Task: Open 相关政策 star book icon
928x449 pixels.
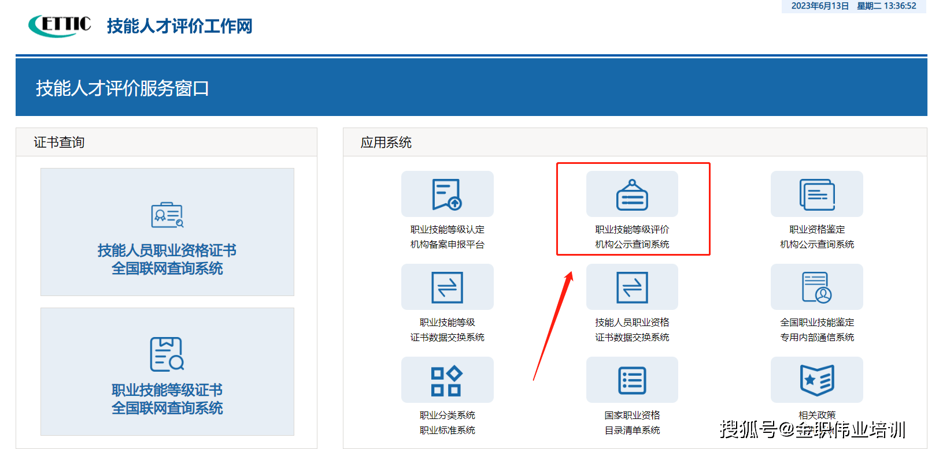Action: tap(816, 380)
